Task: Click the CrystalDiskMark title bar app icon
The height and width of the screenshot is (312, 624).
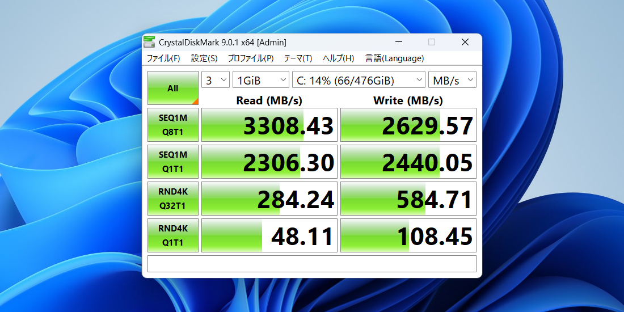Action: point(149,42)
